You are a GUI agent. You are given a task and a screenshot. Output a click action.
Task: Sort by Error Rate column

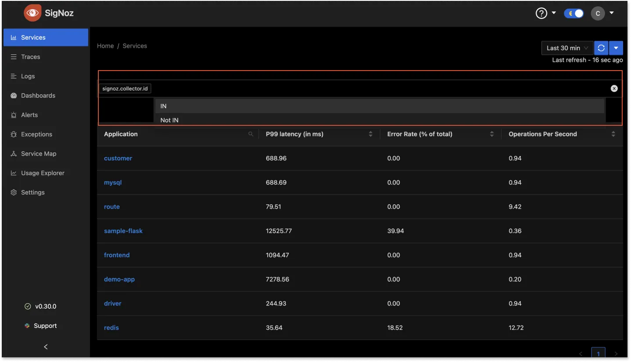click(x=492, y=134)
